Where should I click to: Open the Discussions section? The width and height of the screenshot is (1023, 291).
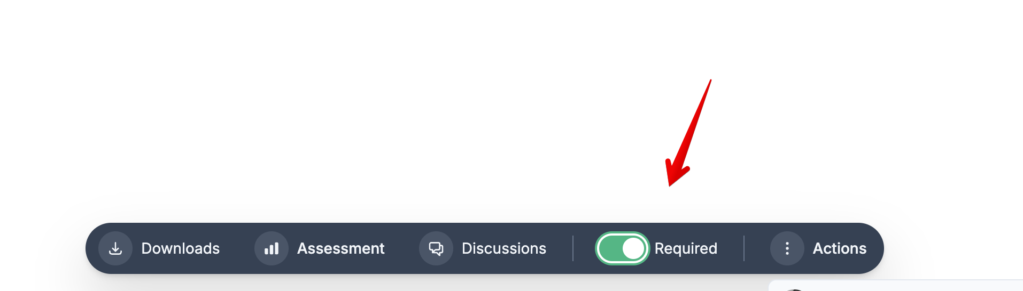483,248
